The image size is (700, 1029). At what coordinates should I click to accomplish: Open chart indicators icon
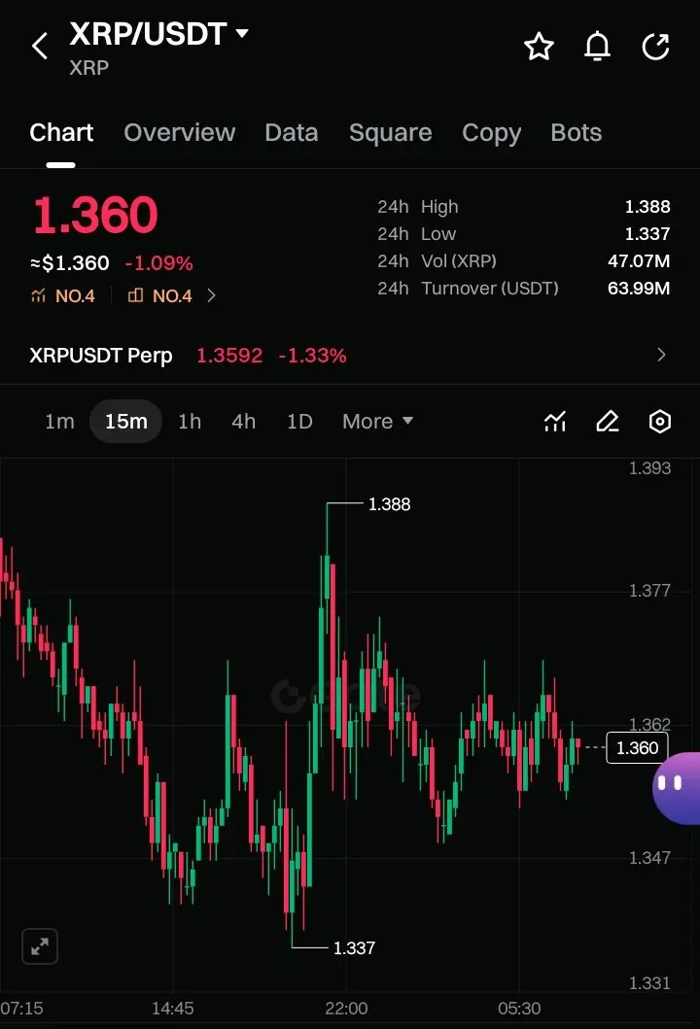[555, 422]
